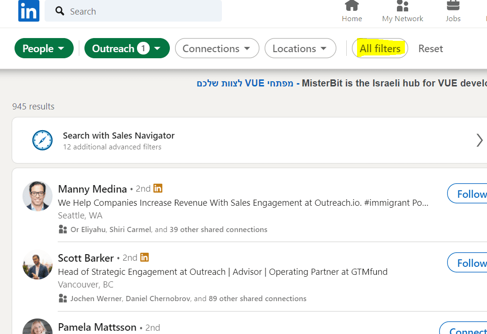Click chevron arrow on Sales Navigator card
This screenshot has width=487, height=334.
coord(479,140)
